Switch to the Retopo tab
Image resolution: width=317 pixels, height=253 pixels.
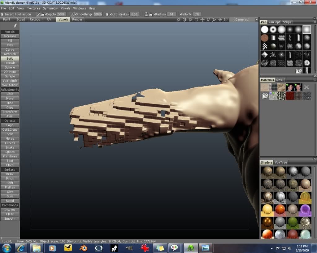35,19
